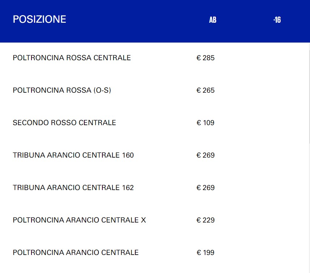The image size is (310, 273).
Task: Click the last POLTRONCINA ARANCIO CENTRALE label
Action: (76, 252)
